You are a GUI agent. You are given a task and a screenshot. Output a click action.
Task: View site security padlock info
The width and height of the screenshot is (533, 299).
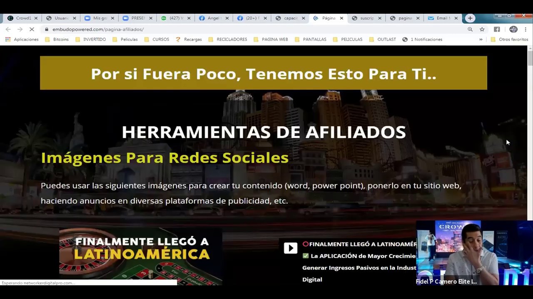pyautogui.click(x=47, y=29)
